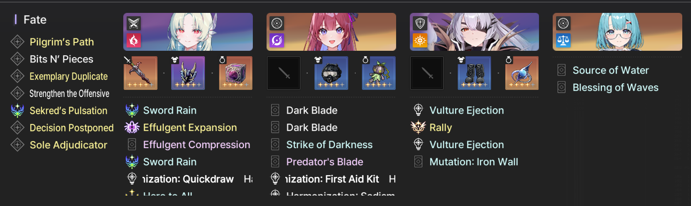Click the empty weapon slot of red-haired character
This screenshot has width=691, height=206.
tap(284, 73)
